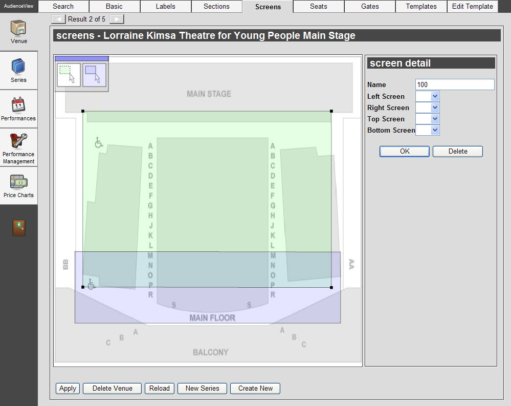This screenshot has width=511, height=406.
Task: Select the dashed-rectangle selection tool
Action: tap(69, 75)
